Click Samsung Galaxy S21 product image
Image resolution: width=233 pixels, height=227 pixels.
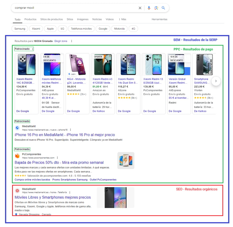point(204,64)
